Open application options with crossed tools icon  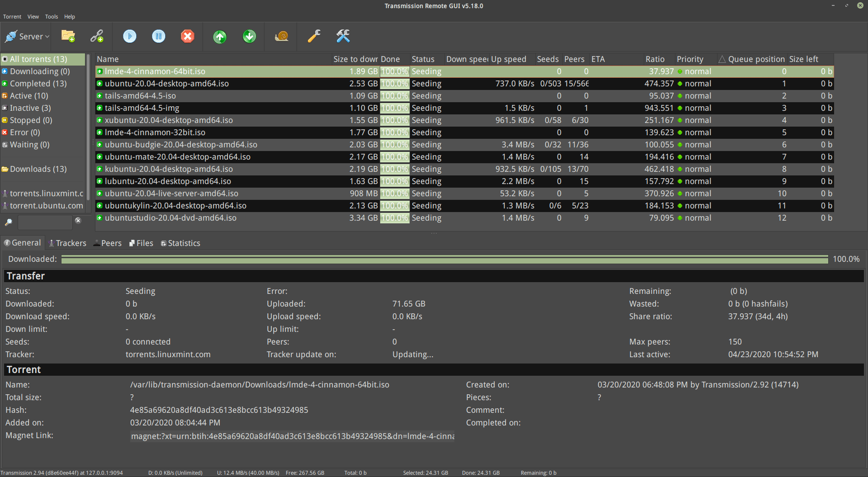[343, 36]
